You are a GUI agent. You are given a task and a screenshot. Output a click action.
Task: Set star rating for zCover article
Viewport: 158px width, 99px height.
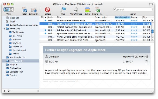pos(134,21)
